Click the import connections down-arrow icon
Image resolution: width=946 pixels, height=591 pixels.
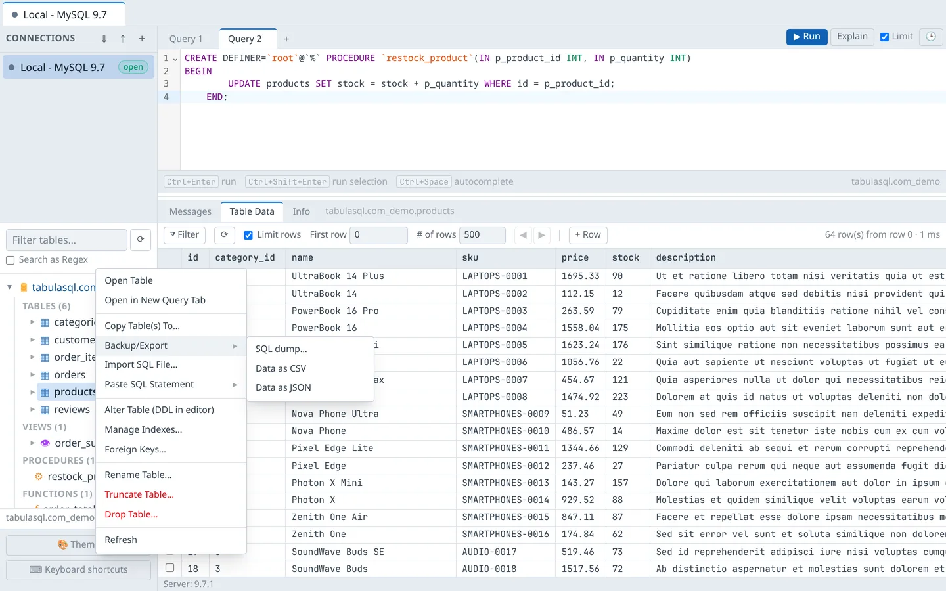104,39
